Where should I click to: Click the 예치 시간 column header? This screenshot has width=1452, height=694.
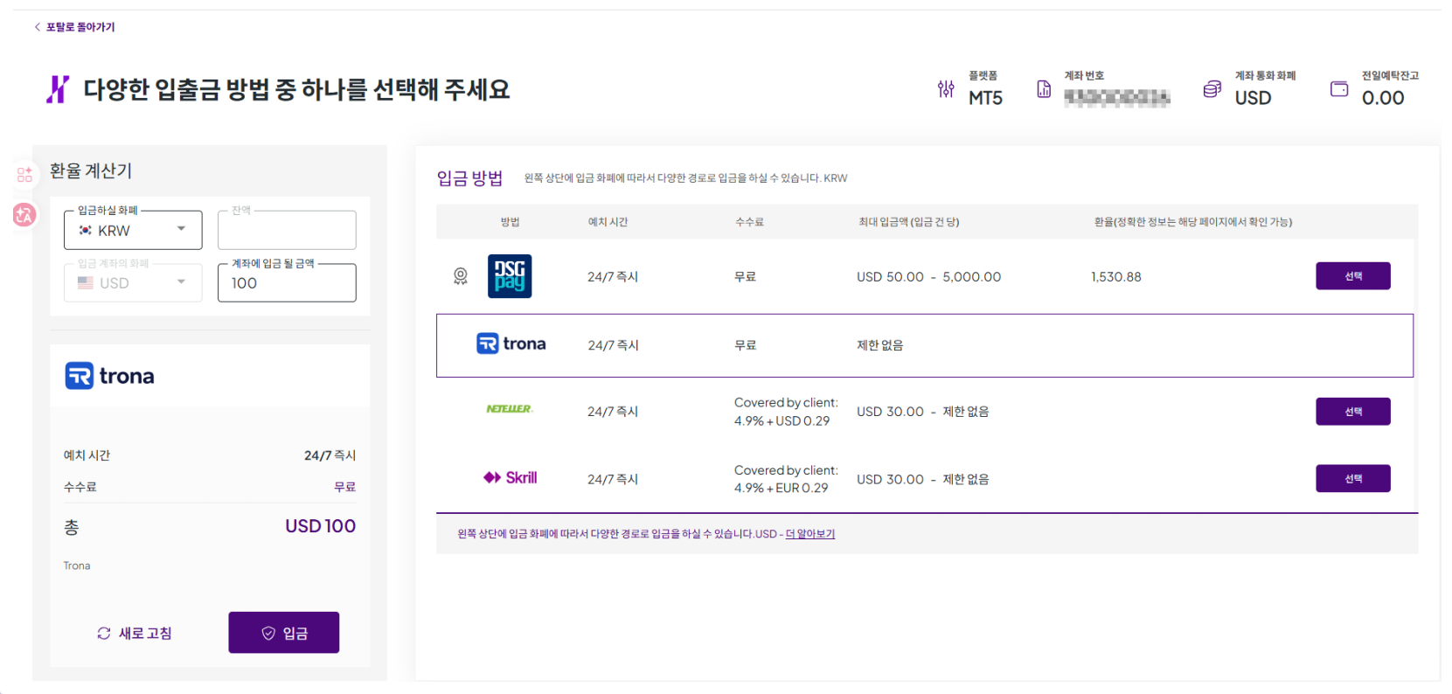click(608, 222)
